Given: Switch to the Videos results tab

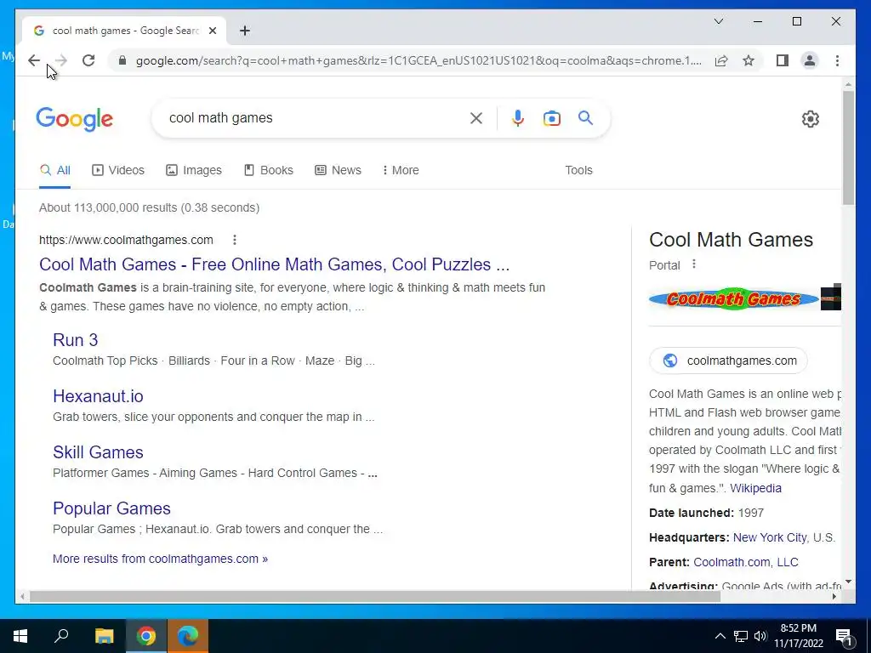Looking at the screenshot, I should click(118, 170).
